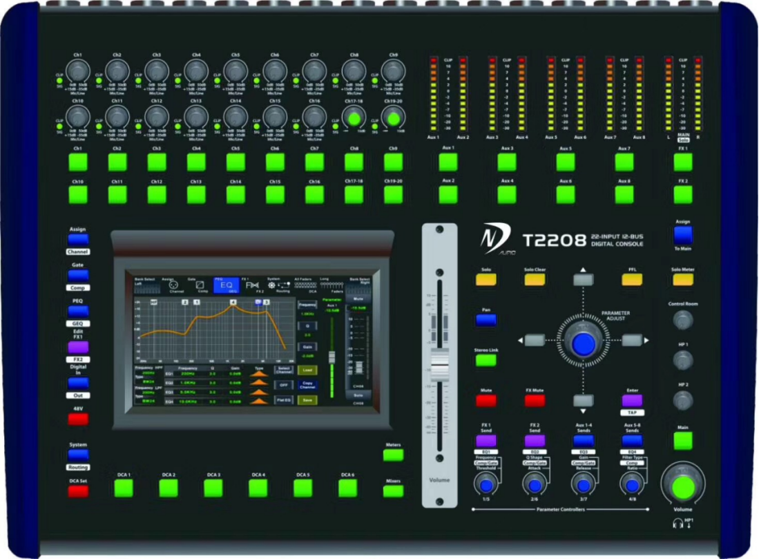Image resolution: width=759 pixels, height=559 pixels.
Task: Toggle the FX 2 select button
Action: (682, 195)
